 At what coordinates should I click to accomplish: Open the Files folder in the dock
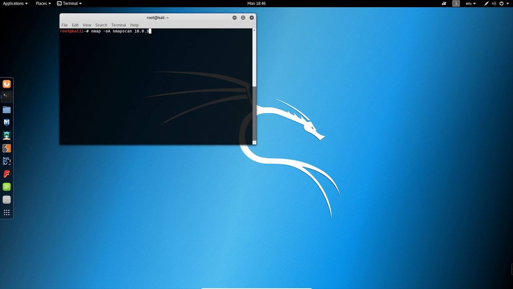tap(6, 110)
